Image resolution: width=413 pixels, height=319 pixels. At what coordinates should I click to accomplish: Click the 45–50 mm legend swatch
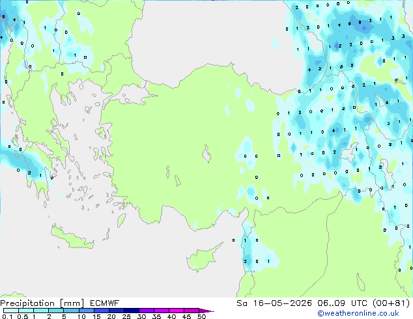[192, 311]
